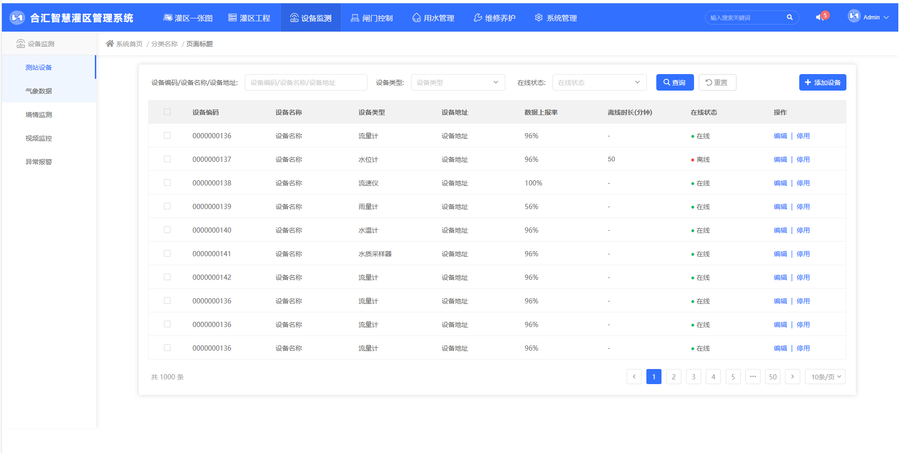Open the 设备类型 dropdown

457,82
